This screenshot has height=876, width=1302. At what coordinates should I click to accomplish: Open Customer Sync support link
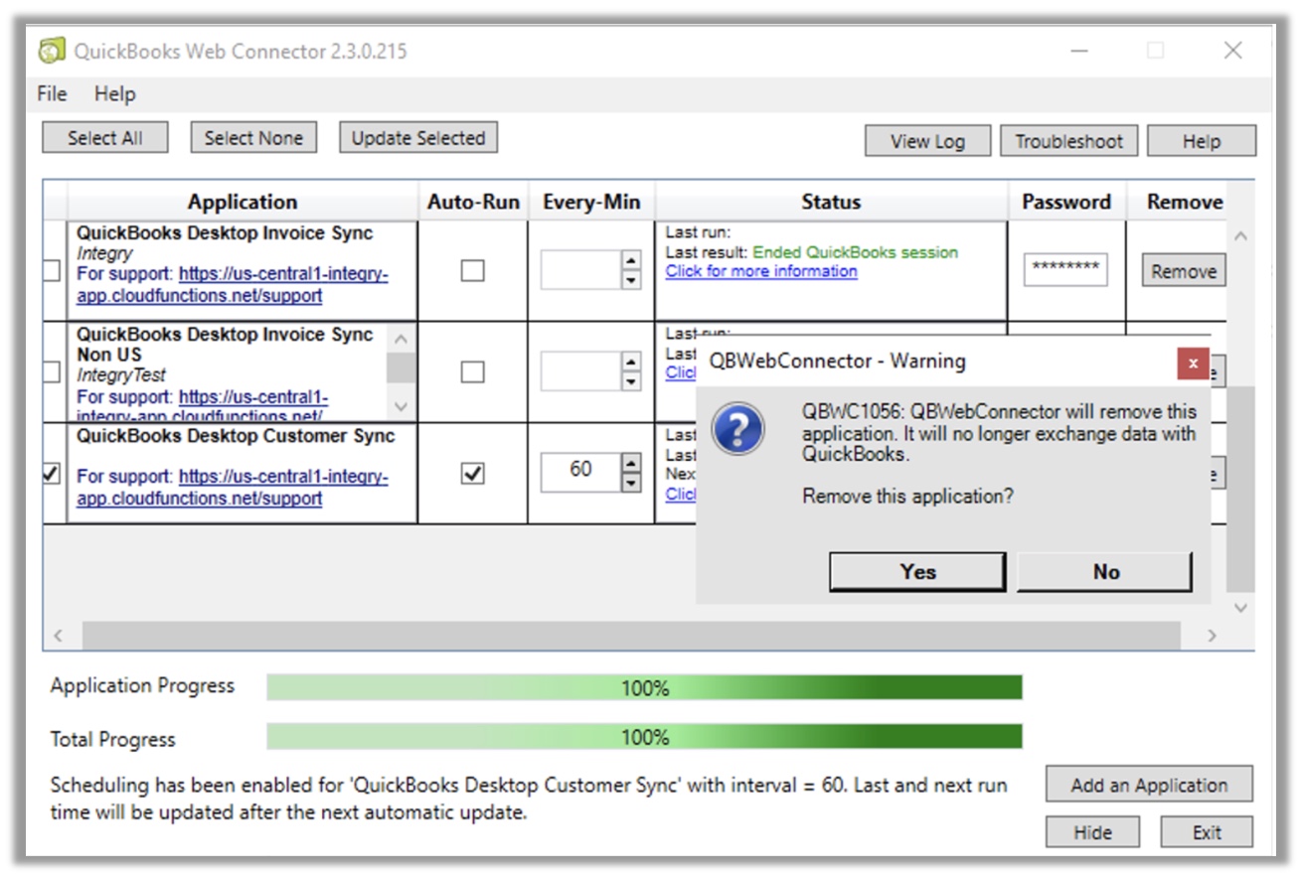pos(233,487)
